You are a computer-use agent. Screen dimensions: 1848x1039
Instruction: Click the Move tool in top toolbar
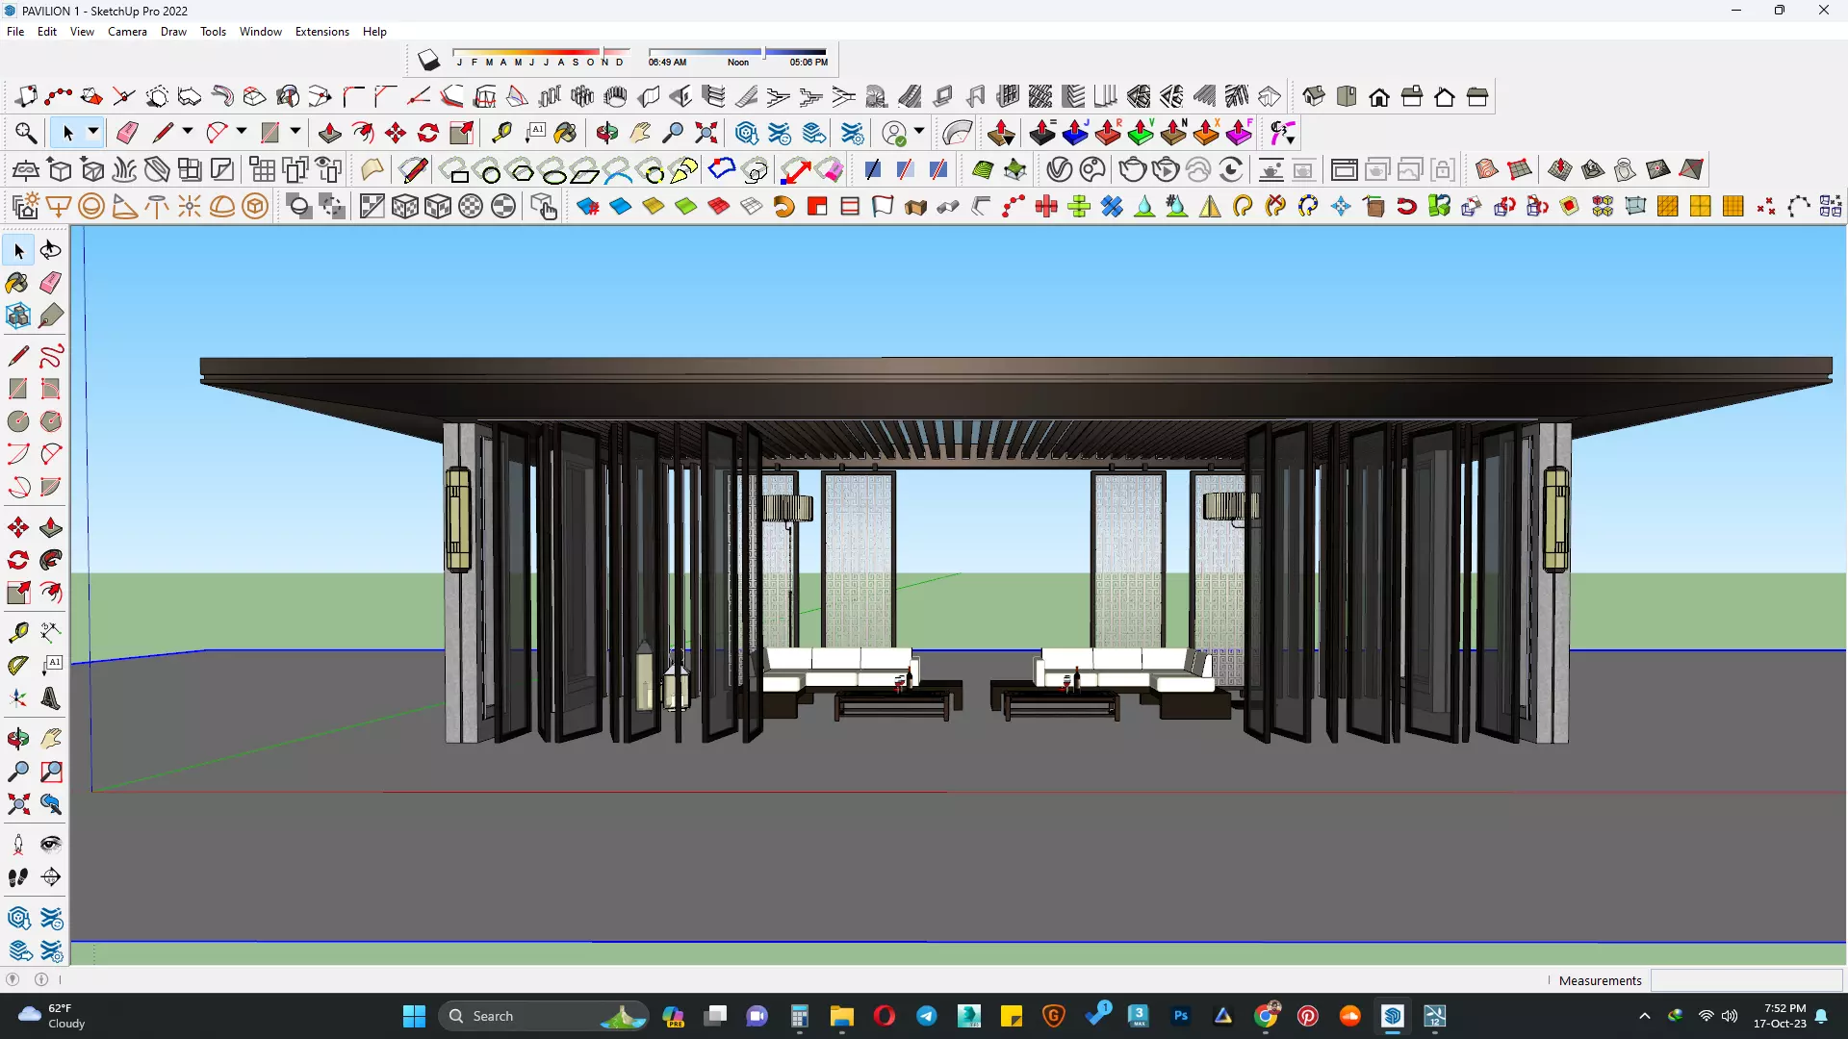point(396,133)
